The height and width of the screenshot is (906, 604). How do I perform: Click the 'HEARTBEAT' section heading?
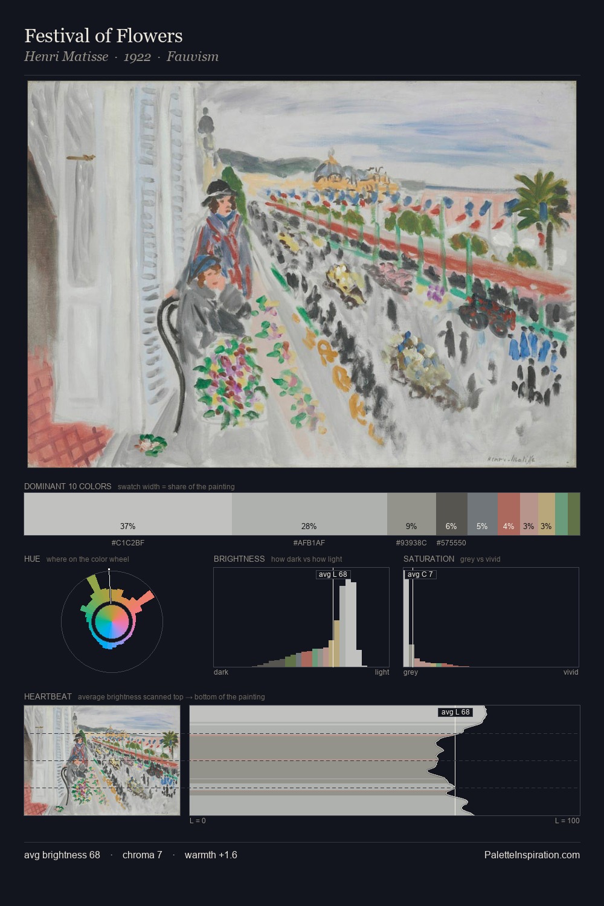48,696
